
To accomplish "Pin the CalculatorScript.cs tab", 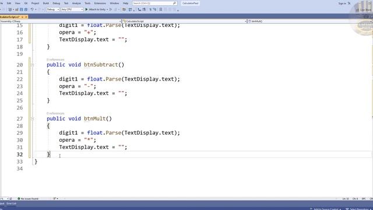I will (x=22, y=17).
